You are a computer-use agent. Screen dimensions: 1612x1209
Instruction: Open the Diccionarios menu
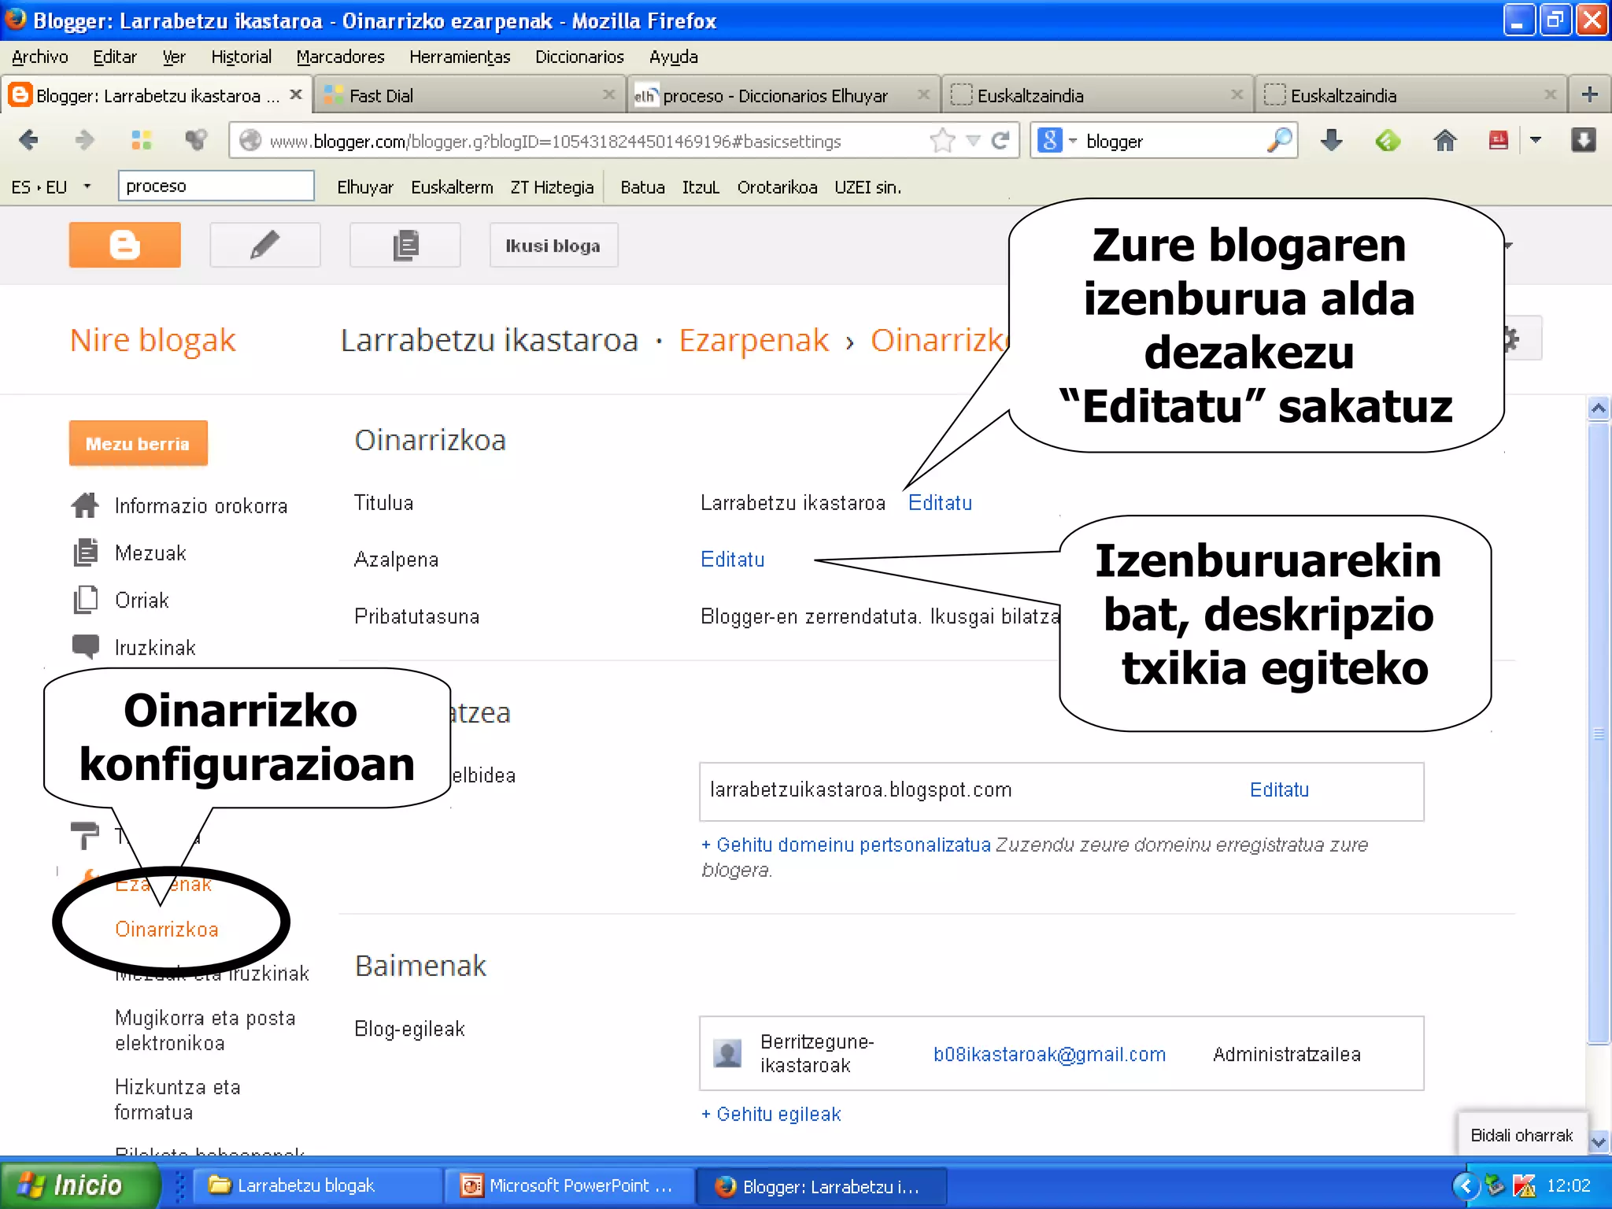click(579, 57)
